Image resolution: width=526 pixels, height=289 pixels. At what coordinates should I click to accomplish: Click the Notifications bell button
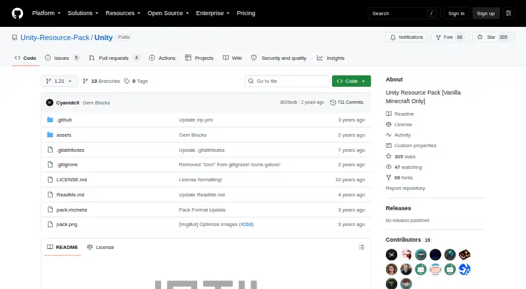(x=406, y=37)
